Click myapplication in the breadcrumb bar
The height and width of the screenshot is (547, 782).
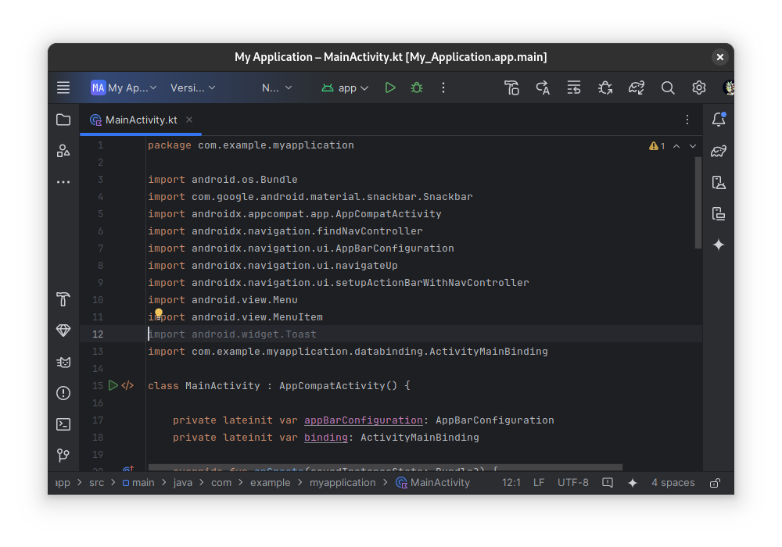click(343, 482)
